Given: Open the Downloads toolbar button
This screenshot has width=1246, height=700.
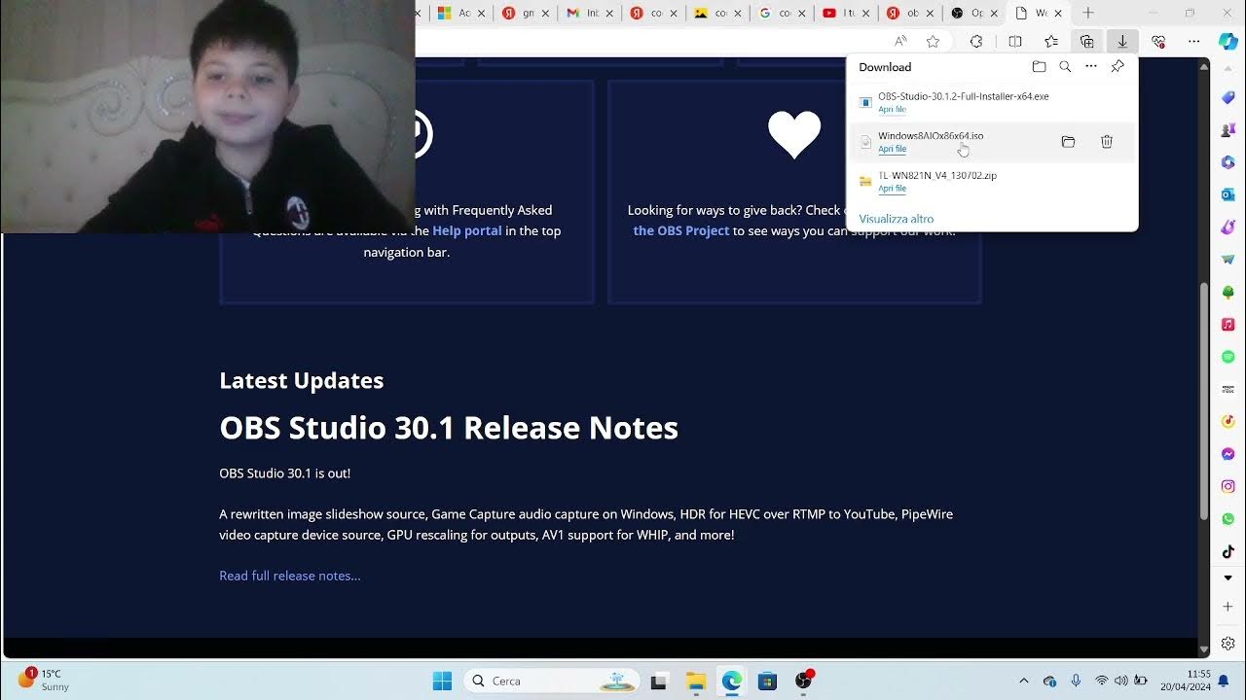Looking at the screenshot, I should pyautogui.click(x=1122, y=41).
